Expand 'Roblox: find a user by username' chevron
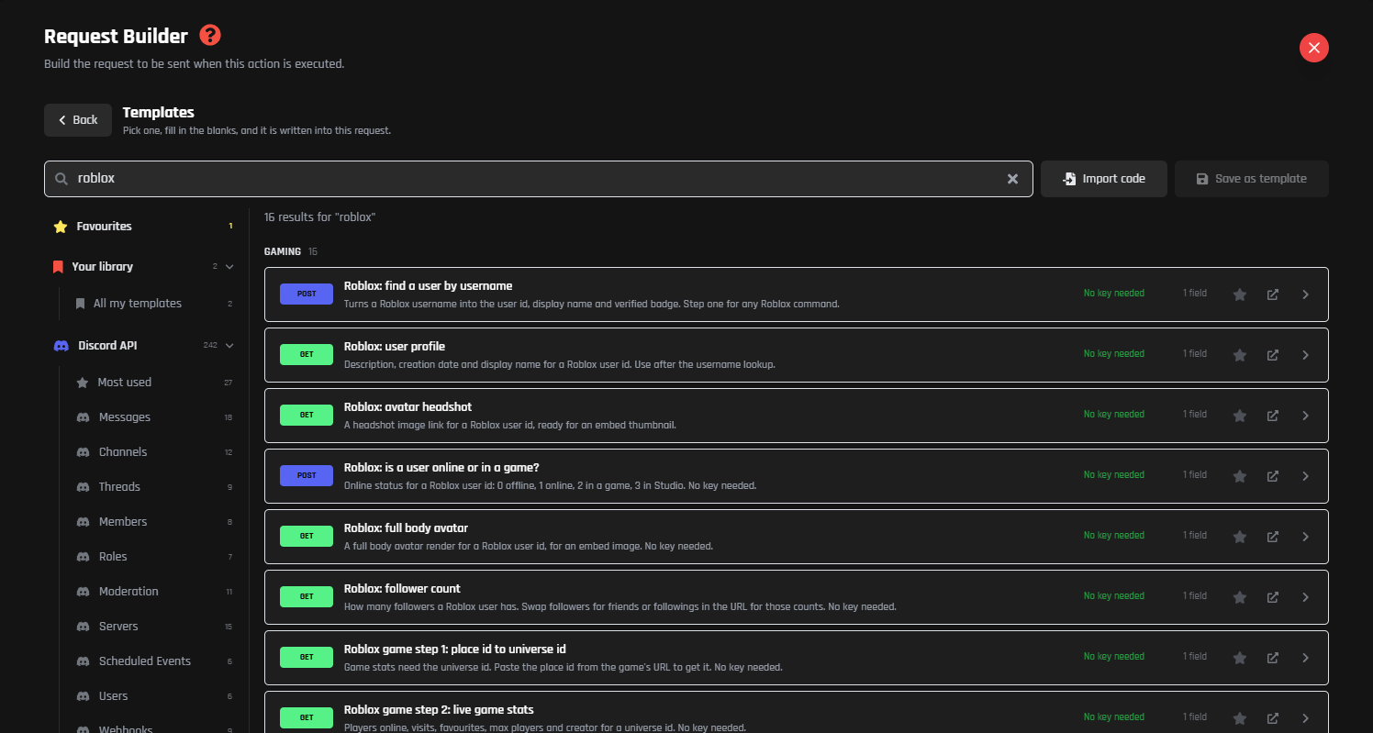The width and height of the screenshot is (1373, 733). pyautogui.click(x=1306, y=294)
